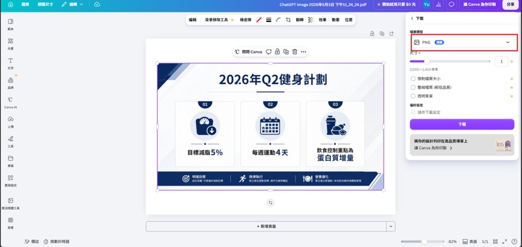
Task: Click the purple 下載 download button
Action: [462, 124]
